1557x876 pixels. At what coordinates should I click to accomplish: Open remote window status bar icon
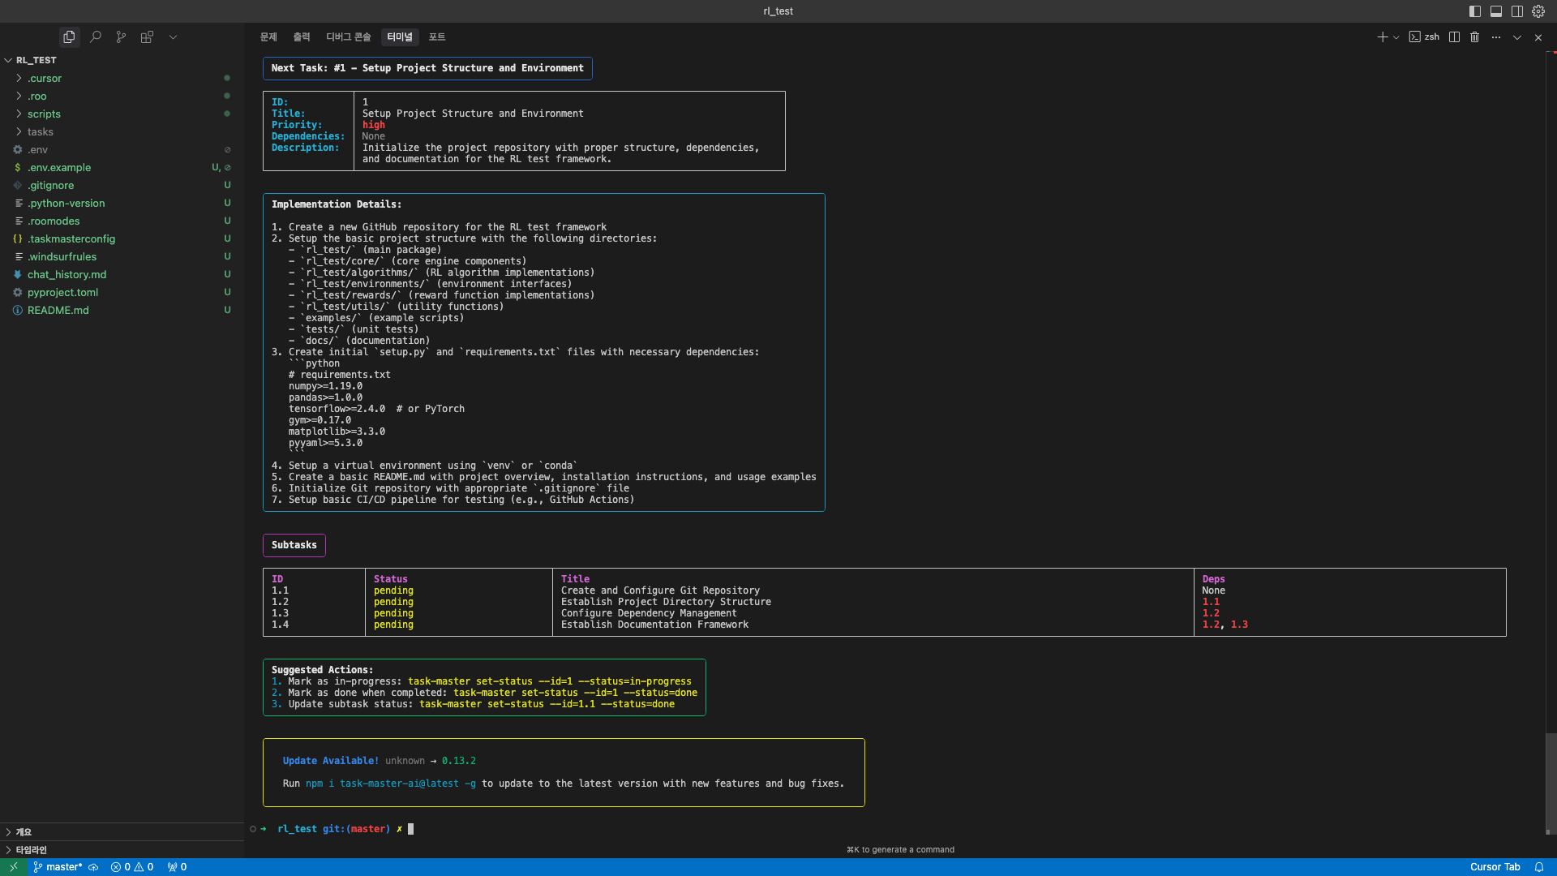click(x=14, y=867)
